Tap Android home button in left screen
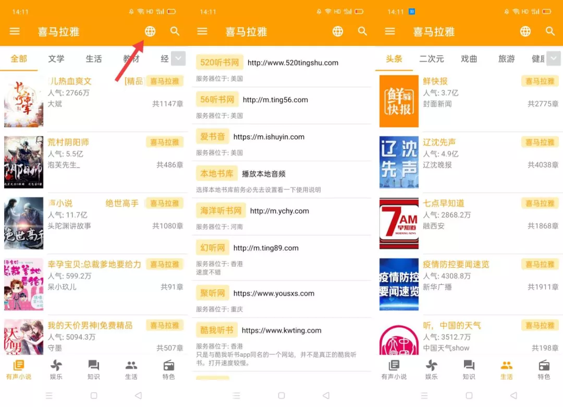This screenshot has height=407, width=563. point(94,396)
